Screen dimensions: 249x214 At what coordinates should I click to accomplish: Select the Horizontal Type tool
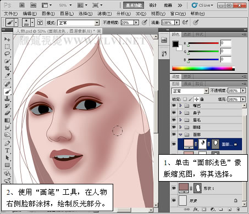7,150
